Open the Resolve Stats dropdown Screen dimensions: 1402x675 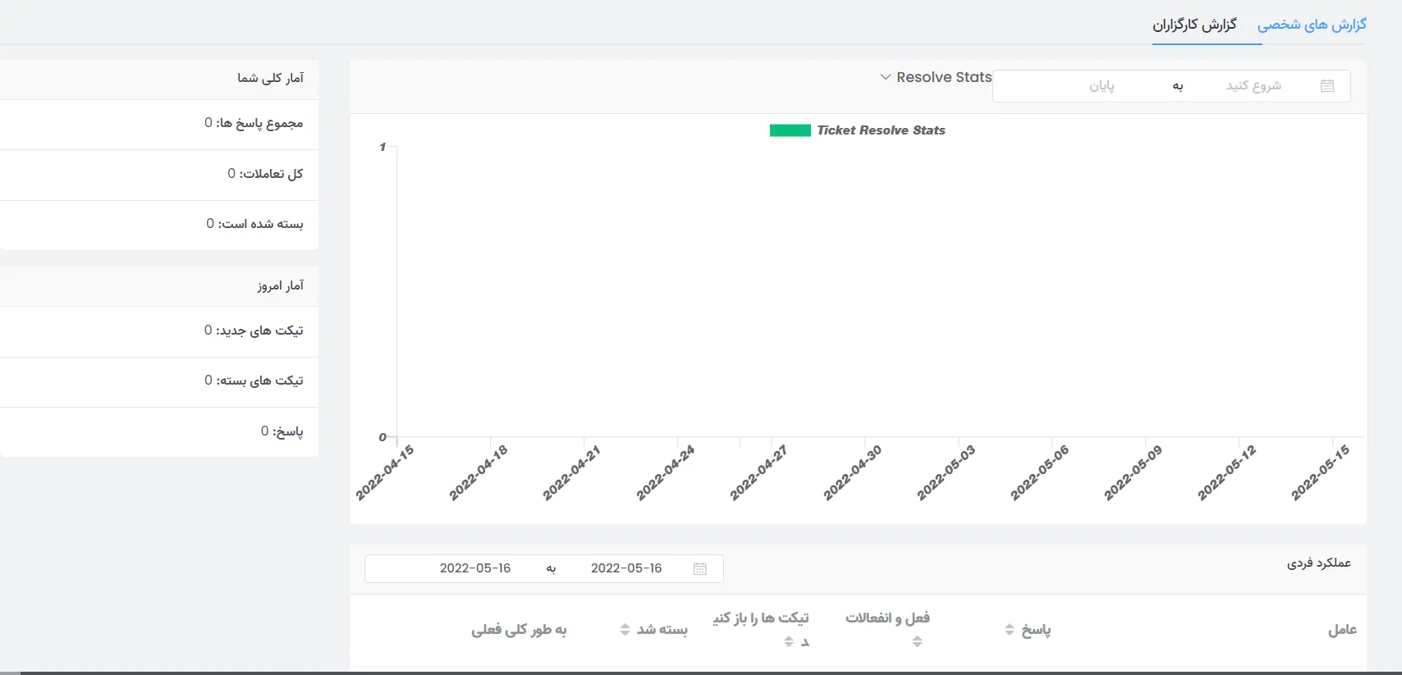[x=936, y=77]
